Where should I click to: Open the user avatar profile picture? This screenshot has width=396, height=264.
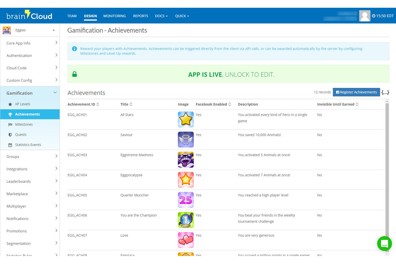coord(364,16)
